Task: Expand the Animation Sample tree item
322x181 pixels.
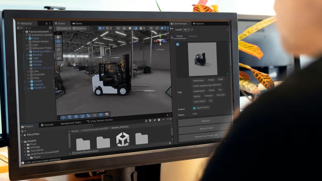Action: [x=27, y=35]
